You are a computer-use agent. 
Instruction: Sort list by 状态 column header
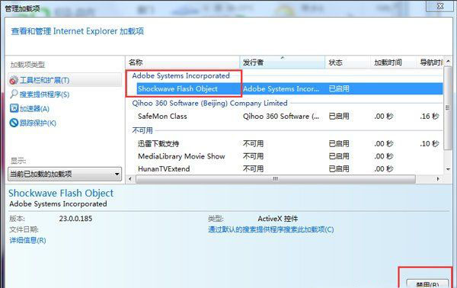[x=348, y=62]
